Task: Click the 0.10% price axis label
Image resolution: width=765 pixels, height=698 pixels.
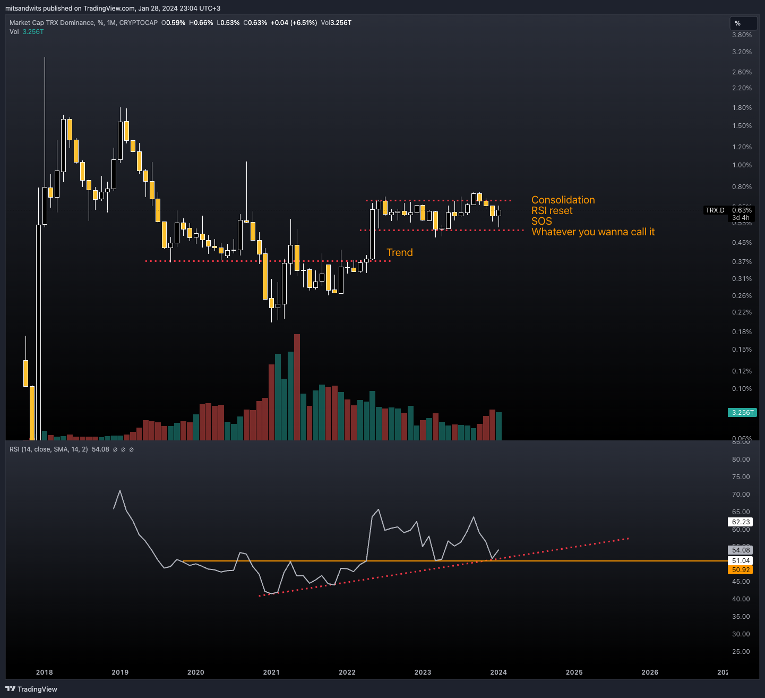Action: [x=742, y=389]
